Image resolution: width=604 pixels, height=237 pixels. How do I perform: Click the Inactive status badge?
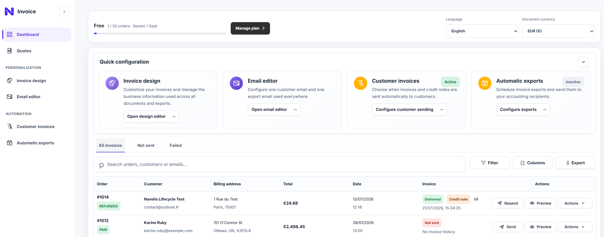click(573, 82)
